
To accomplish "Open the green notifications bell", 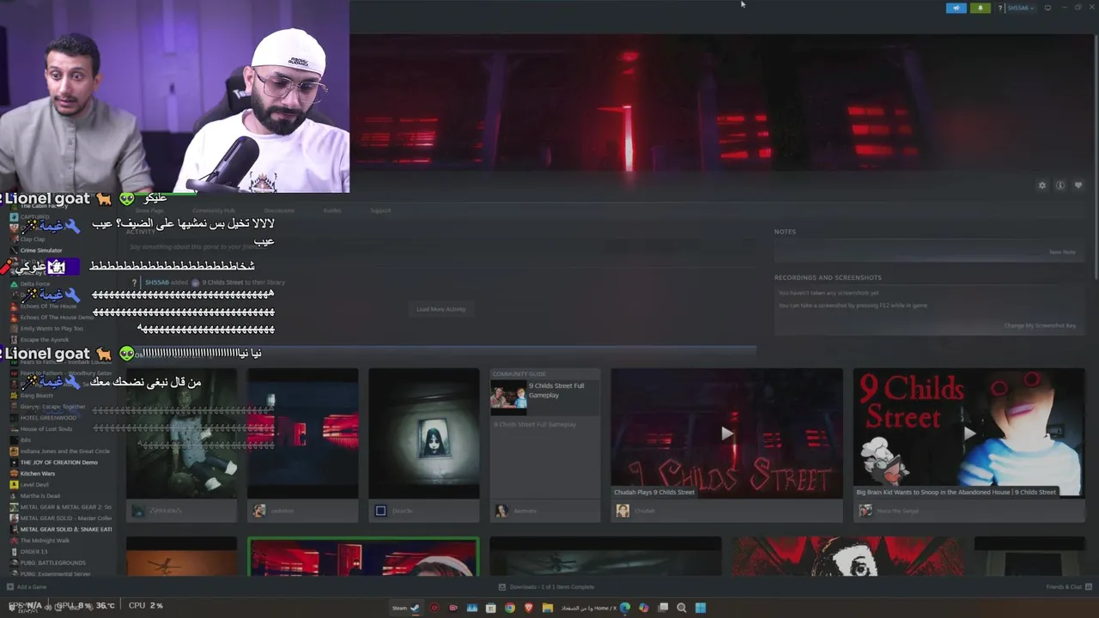I will click(980, 8).
